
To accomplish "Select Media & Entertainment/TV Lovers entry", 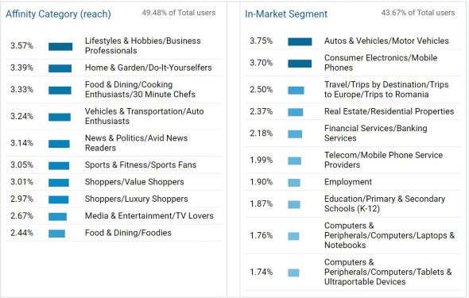I will [149, 216].
